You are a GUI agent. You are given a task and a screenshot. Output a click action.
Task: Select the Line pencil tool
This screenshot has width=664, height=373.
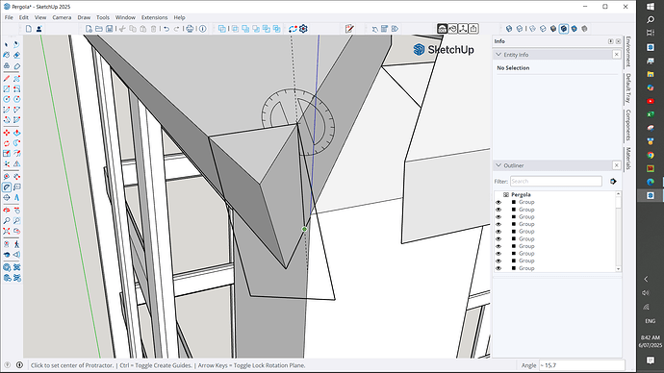[7, 79]
